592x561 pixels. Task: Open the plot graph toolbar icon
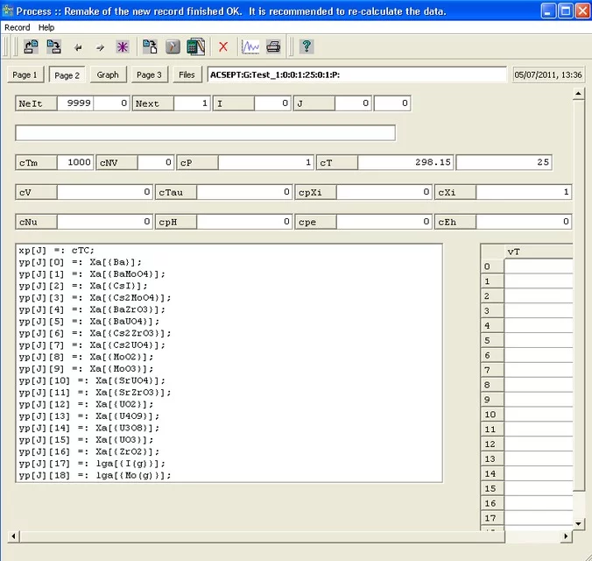pos(250,46)
